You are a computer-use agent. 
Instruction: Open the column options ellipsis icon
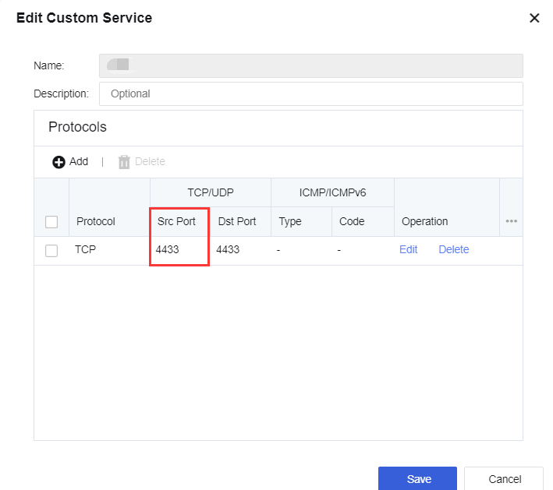512,221
